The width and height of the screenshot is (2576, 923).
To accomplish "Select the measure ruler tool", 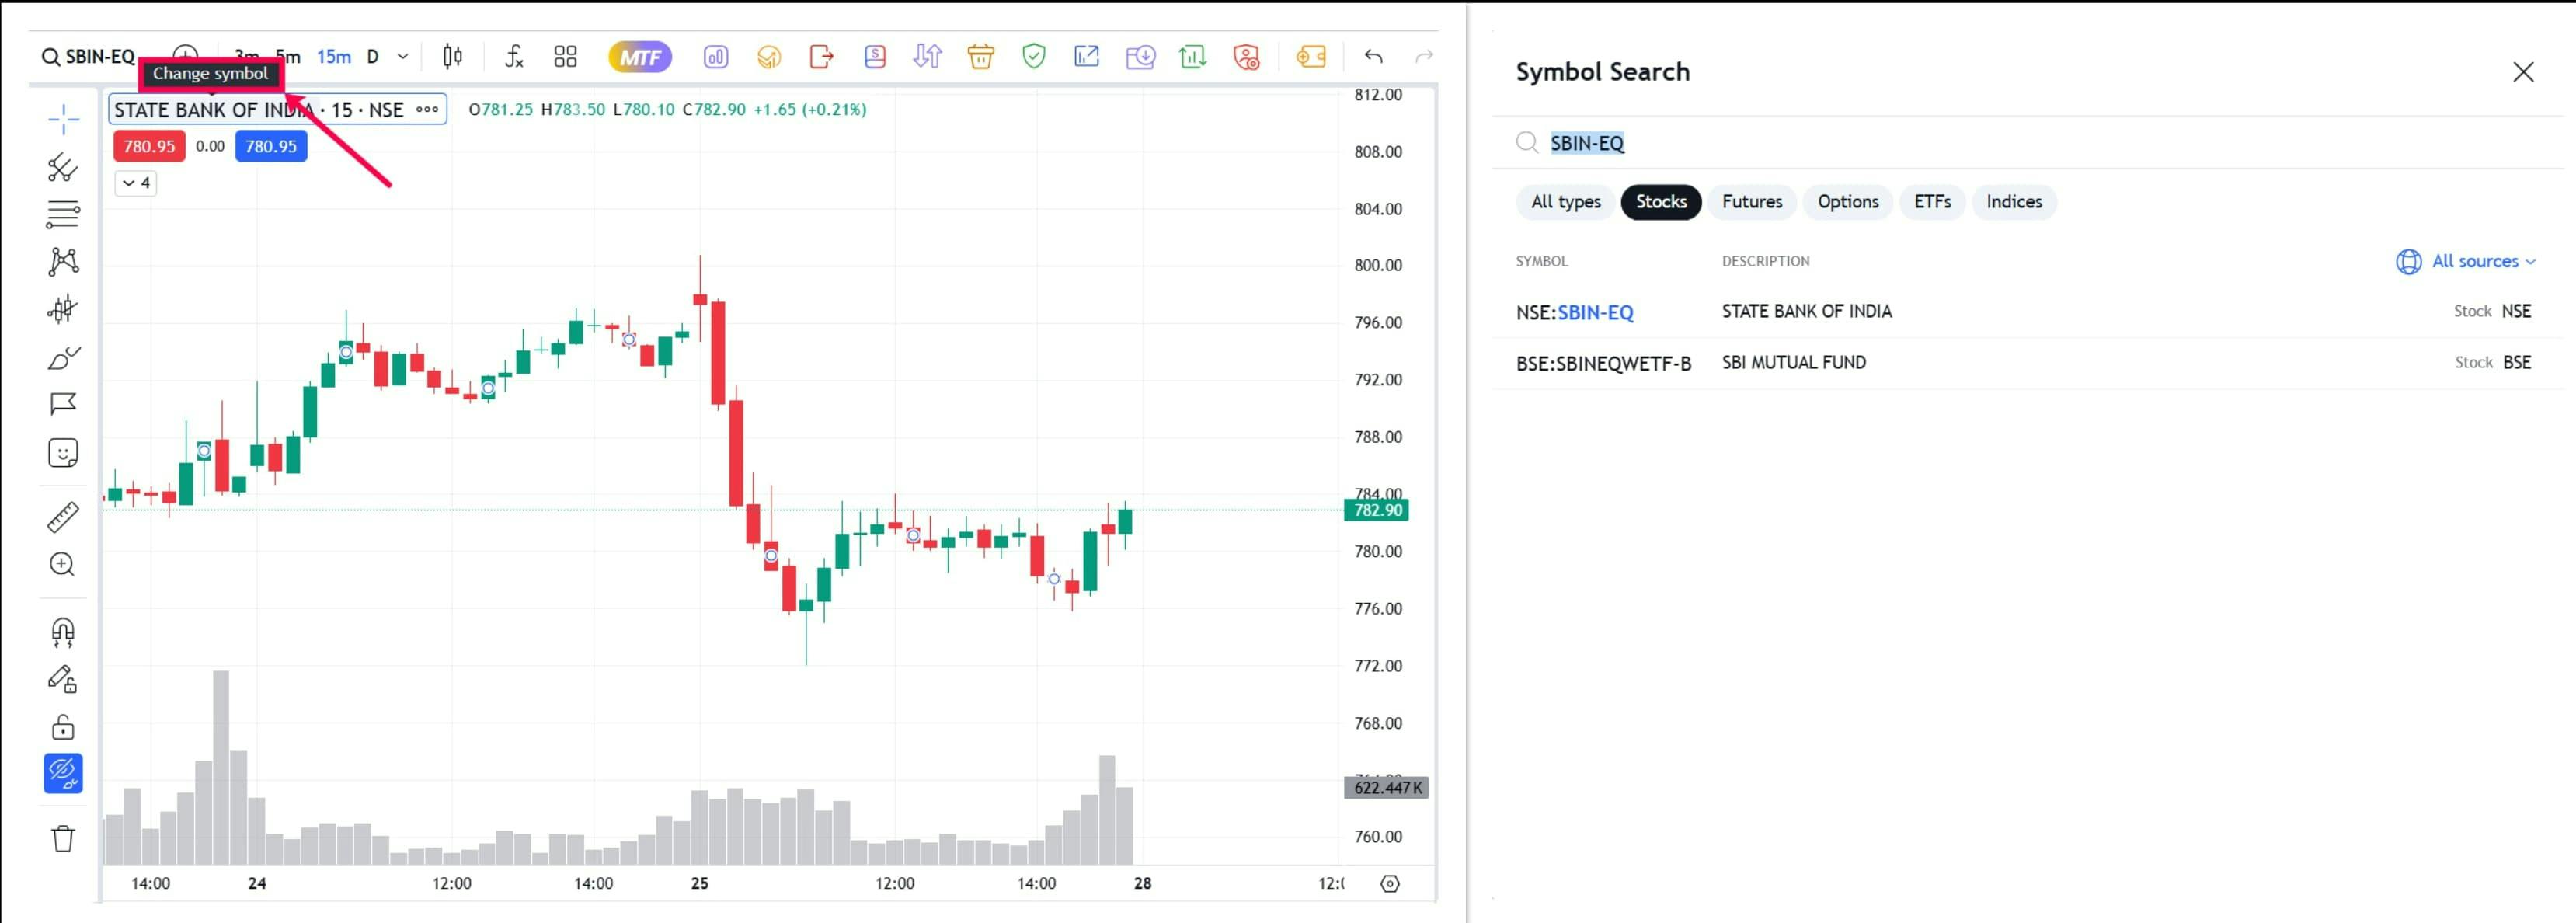I will (x=63, y=517).
